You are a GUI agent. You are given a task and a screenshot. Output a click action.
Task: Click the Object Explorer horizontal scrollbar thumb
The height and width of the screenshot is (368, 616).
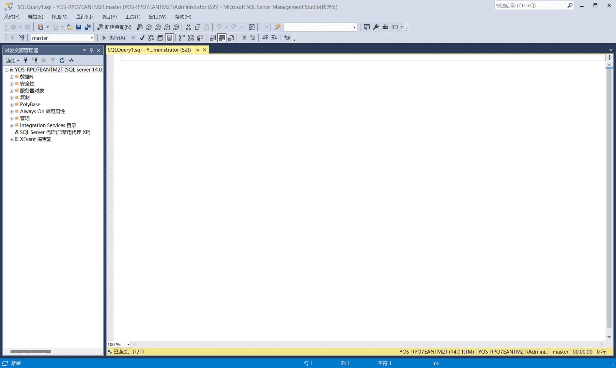[x=30, y=351]
